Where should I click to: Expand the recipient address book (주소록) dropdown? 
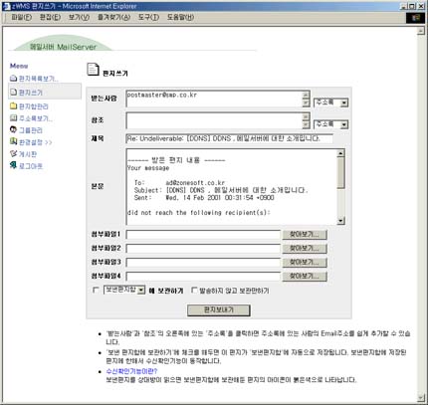click(344, 102)
